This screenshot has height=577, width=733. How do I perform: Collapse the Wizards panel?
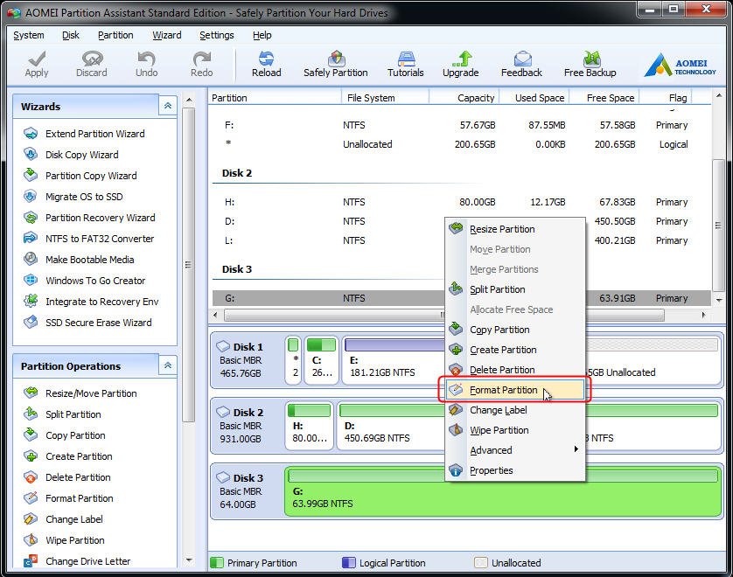point(167,106)
